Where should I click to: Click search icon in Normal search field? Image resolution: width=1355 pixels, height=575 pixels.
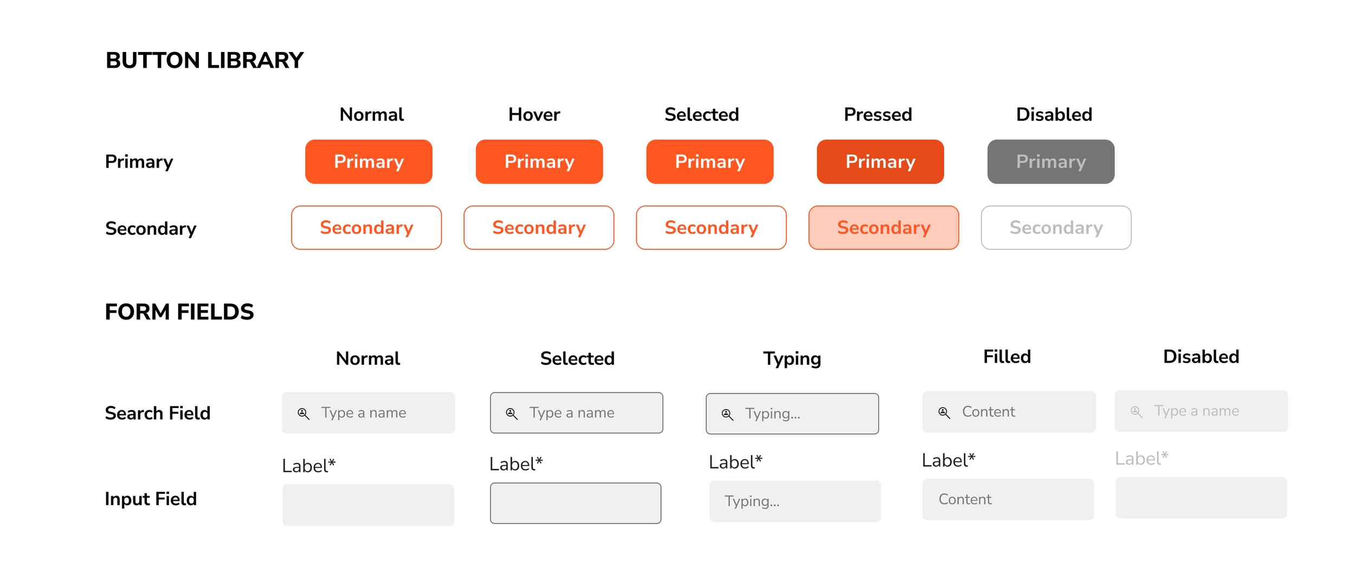(x=304, y=414)
